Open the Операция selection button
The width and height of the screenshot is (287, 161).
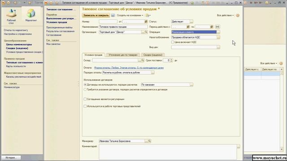tap(218, 32)
